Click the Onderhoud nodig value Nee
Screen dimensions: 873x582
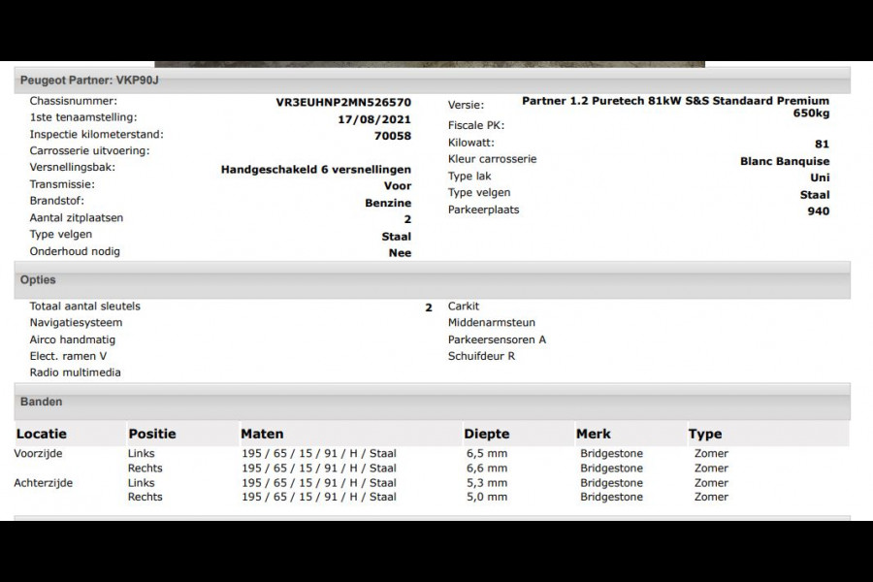tap(398, 251)
